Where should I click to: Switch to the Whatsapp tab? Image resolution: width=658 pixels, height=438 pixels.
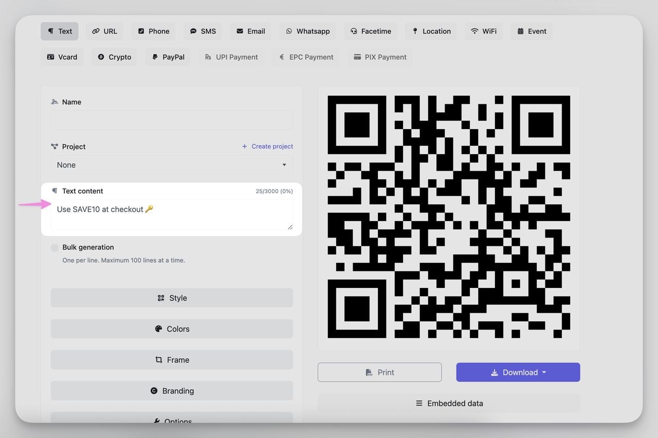[x=307, y=31]
